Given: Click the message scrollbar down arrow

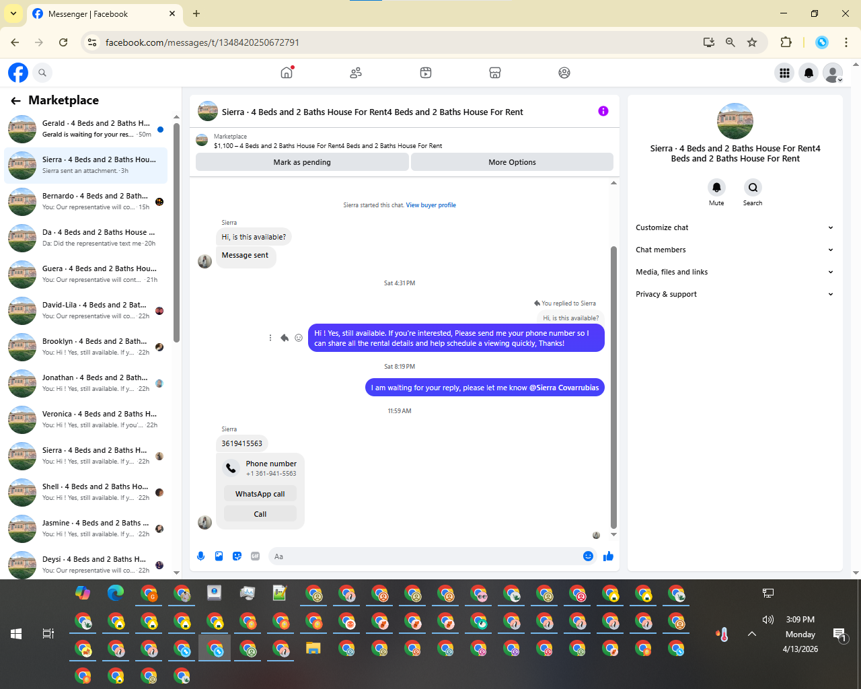Looking at the screenshot, I should pos(613,535).
